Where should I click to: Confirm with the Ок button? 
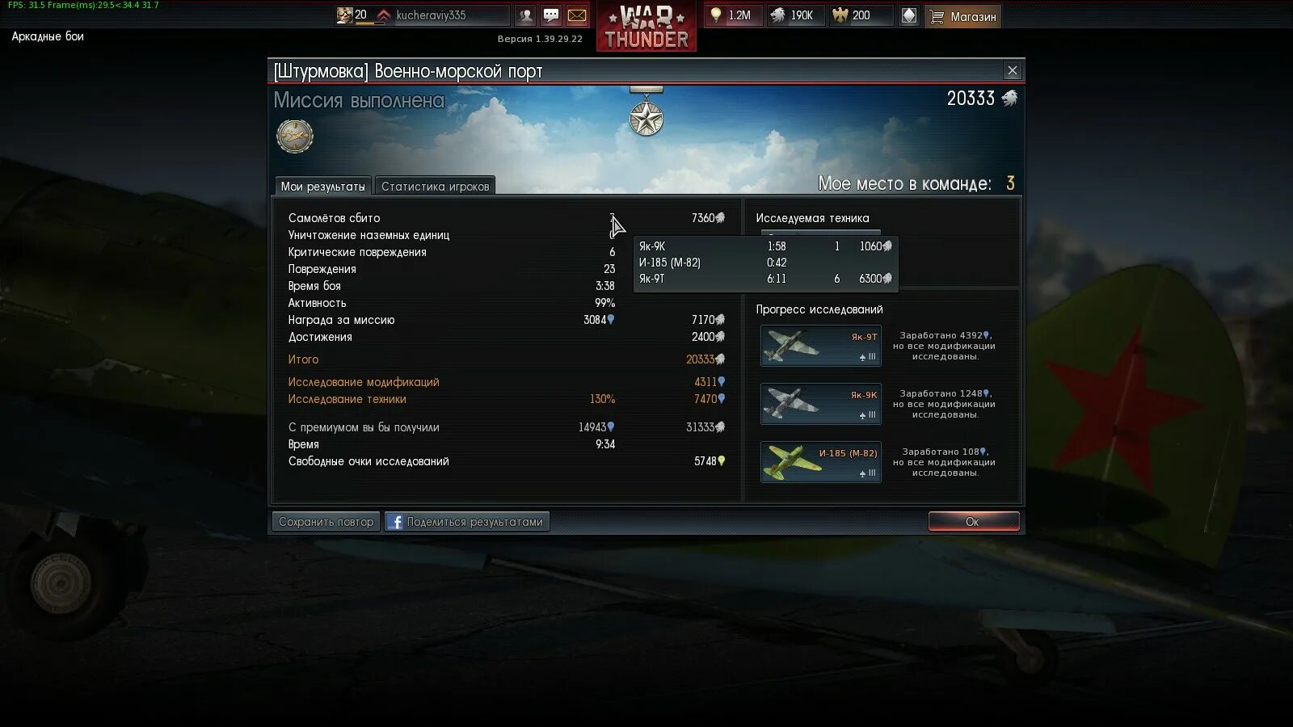point(973,522)
